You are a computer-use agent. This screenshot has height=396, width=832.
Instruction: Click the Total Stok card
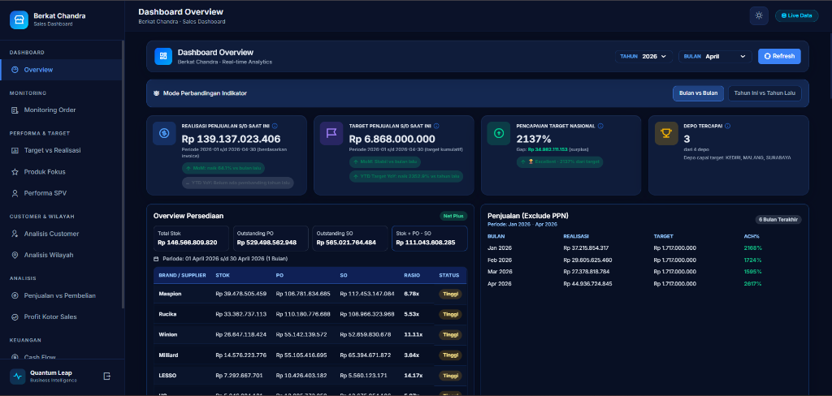click(192, 239)
